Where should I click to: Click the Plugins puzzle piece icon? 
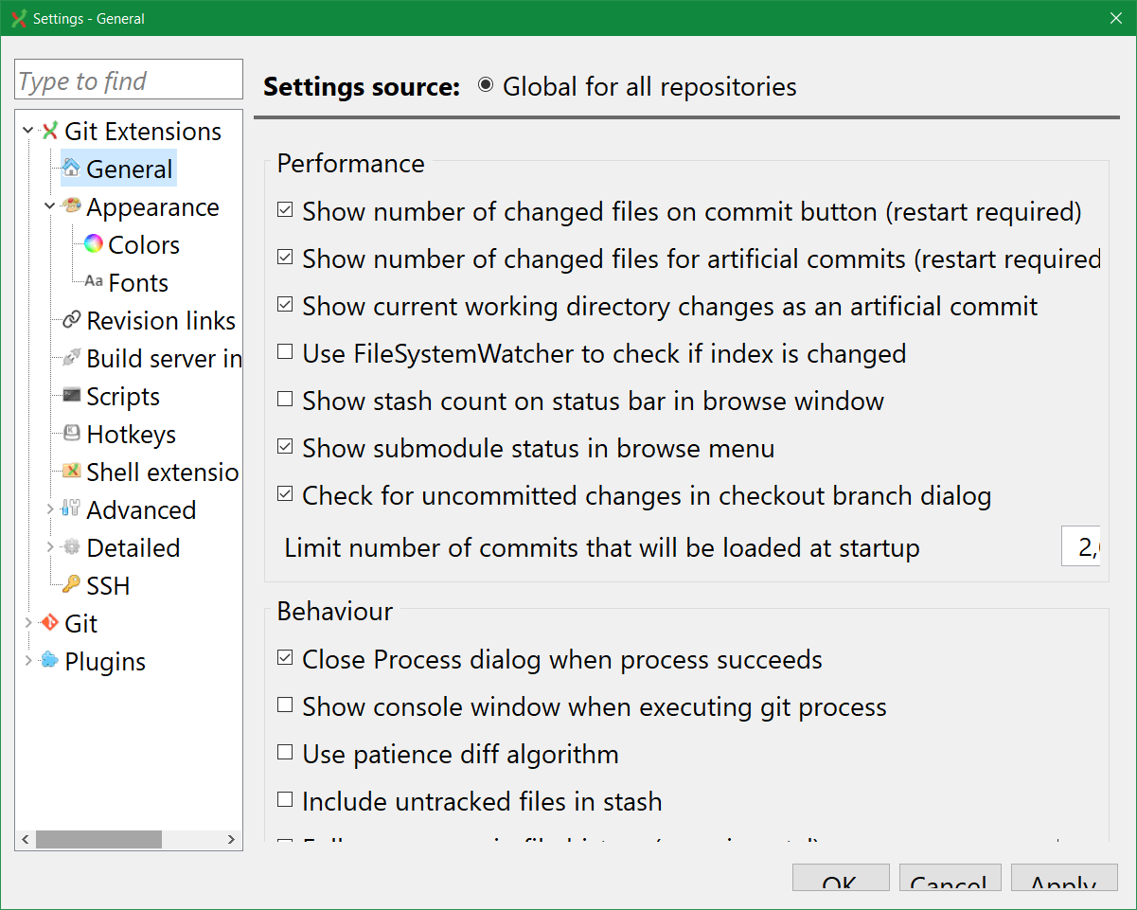click(x=49, y=661)
